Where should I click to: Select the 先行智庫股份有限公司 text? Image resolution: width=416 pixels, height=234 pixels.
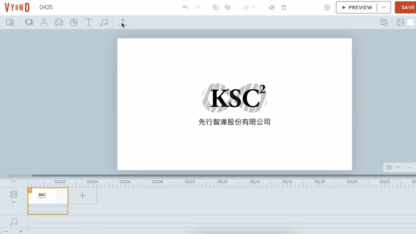235,122
